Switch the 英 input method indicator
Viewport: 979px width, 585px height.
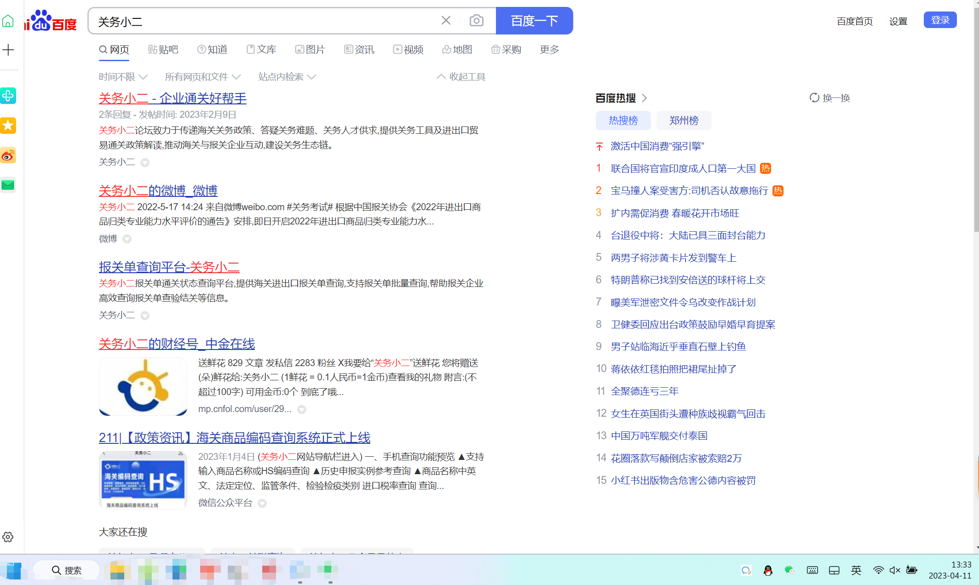[856, 570]
